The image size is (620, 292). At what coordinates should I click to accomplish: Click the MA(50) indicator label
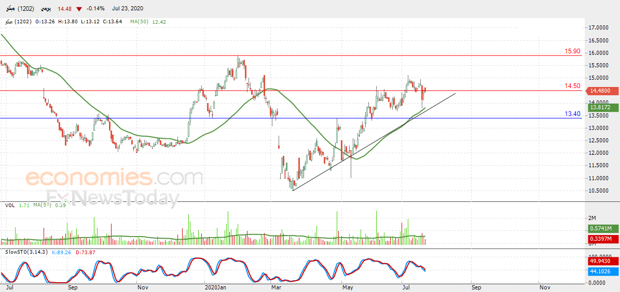pos(140,22)
